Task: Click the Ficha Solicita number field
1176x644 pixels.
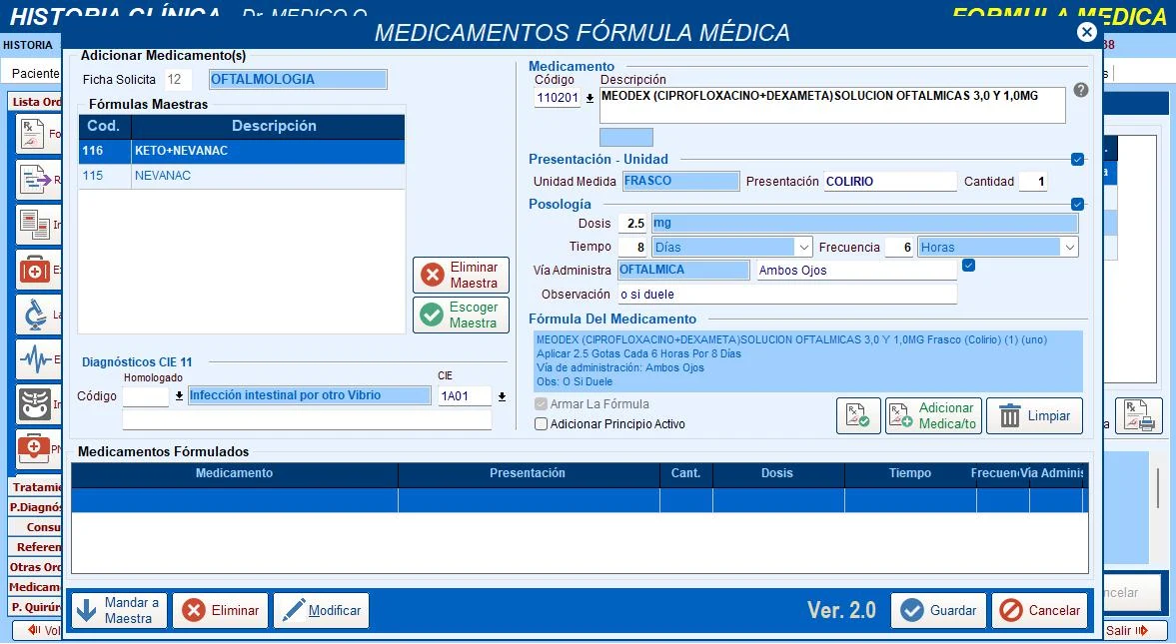Action: [x=178, y=80]
